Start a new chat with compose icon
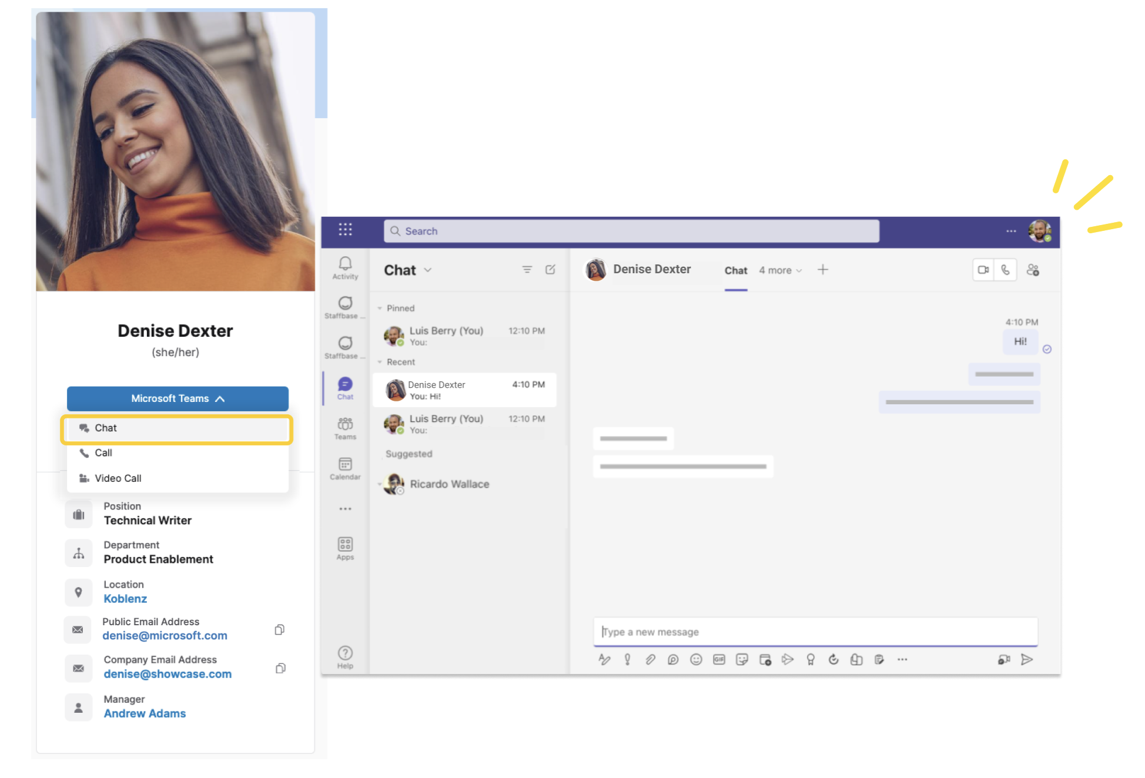1145x778 pixels. 550,270
